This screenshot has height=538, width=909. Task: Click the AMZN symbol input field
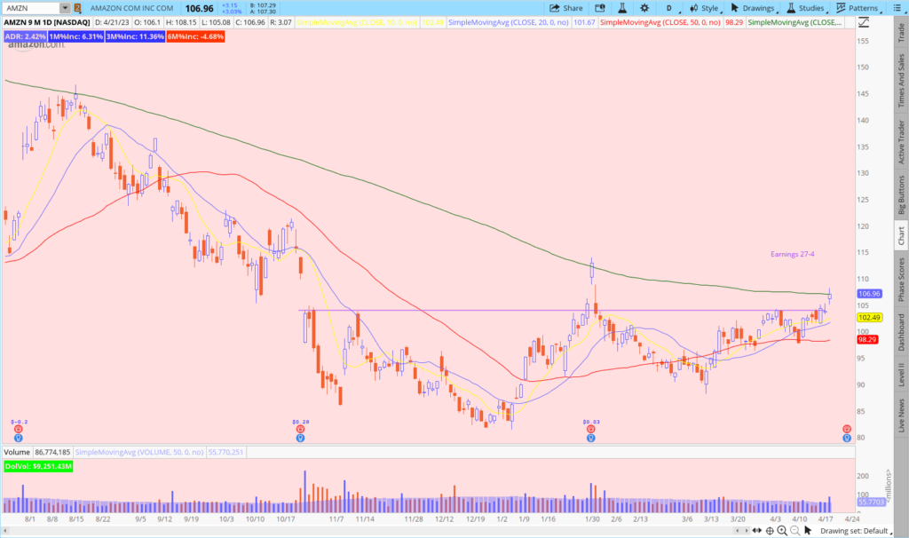coord(31,8)
